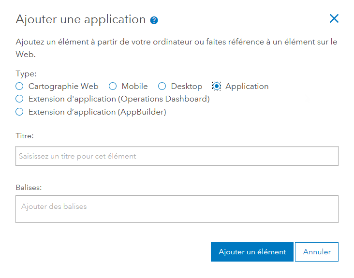Focus the Titre text input field
Screen dimensions: 354x278
pos(177,156)
